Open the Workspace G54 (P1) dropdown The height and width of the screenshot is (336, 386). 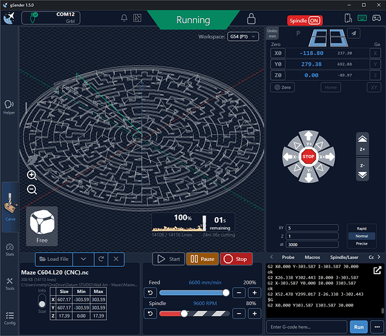243,37
